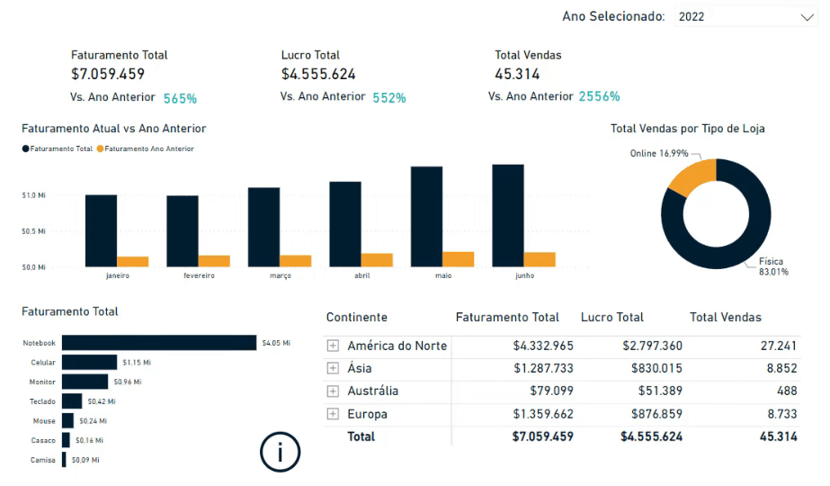The width and height of the screenshot is (830, 486).
Task: Click the 565% variation value
Action: [x=180, y=99]
